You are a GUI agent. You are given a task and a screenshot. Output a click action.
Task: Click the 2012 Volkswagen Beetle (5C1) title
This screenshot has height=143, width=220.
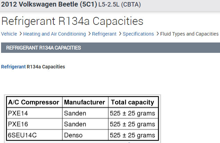point(49,6)
